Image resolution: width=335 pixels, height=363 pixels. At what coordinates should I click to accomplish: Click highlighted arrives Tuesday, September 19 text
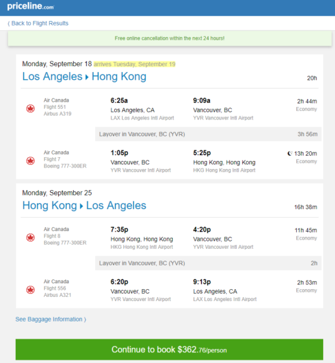(135, 64)
